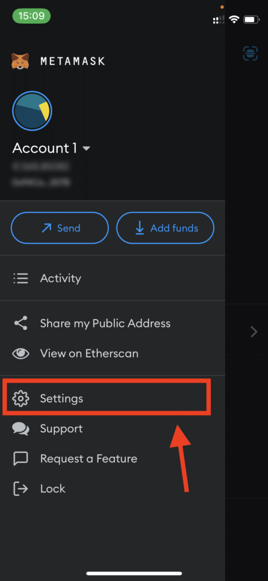Tap the Send button
268x581 pixels.
(60, 228)
